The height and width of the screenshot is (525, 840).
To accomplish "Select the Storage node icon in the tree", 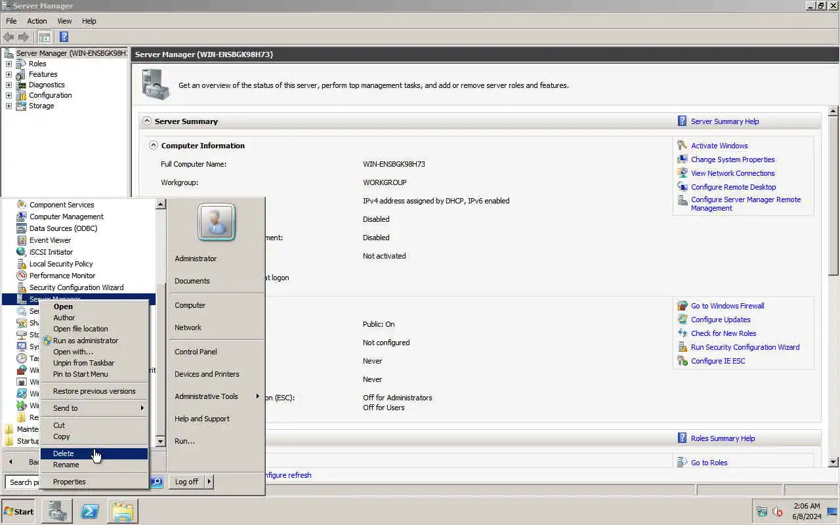I will (20, 106).
